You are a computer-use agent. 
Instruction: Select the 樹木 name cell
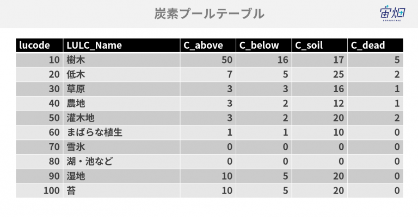[x=121, y=60]
